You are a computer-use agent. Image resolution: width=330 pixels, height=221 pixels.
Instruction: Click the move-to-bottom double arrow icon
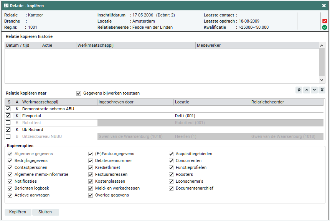[x=322, y=90]
